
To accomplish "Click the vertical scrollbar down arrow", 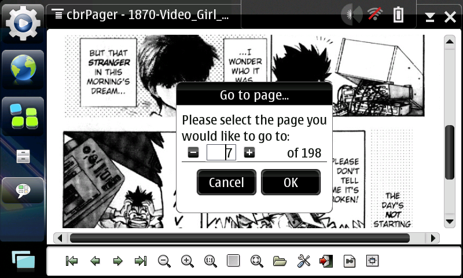I will (x=450, y=222).
